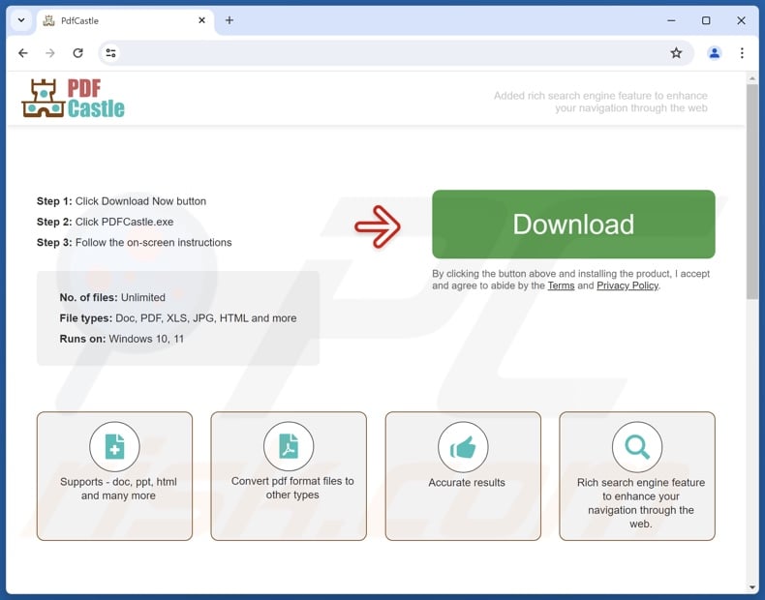Click 'Supports - doc, ppt, html' card text
This screenshot has width=765, height=600.
pyautogui.click(x=118, y=489)
